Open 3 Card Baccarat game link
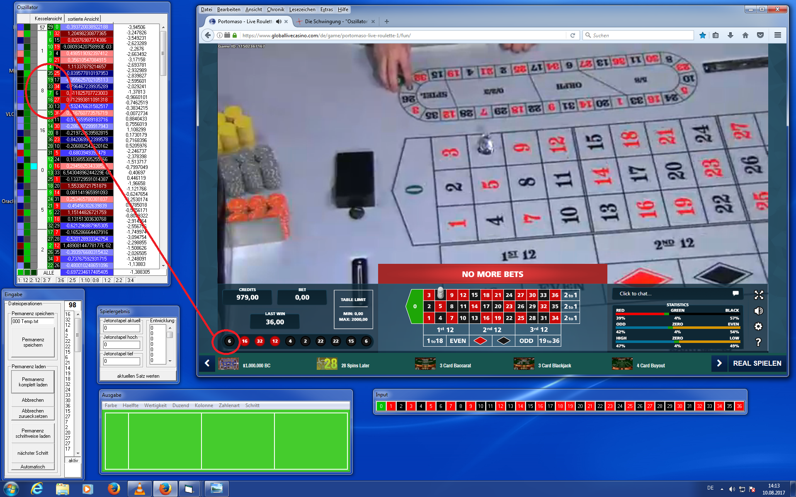Image resolution: width=796 pixels, height=497 pixels. tap(443, 365)
